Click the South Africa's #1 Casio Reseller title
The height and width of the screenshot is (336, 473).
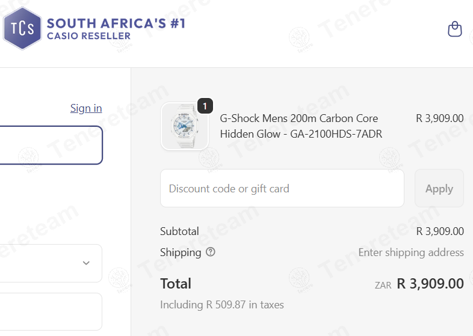click(116, 29)
